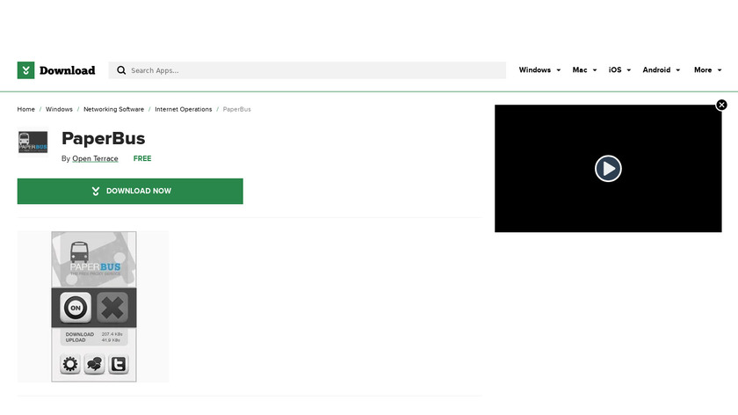This screenshot has width=738, height=415.
Task: Open the More dropdown menu
Action: click(707, 69)
